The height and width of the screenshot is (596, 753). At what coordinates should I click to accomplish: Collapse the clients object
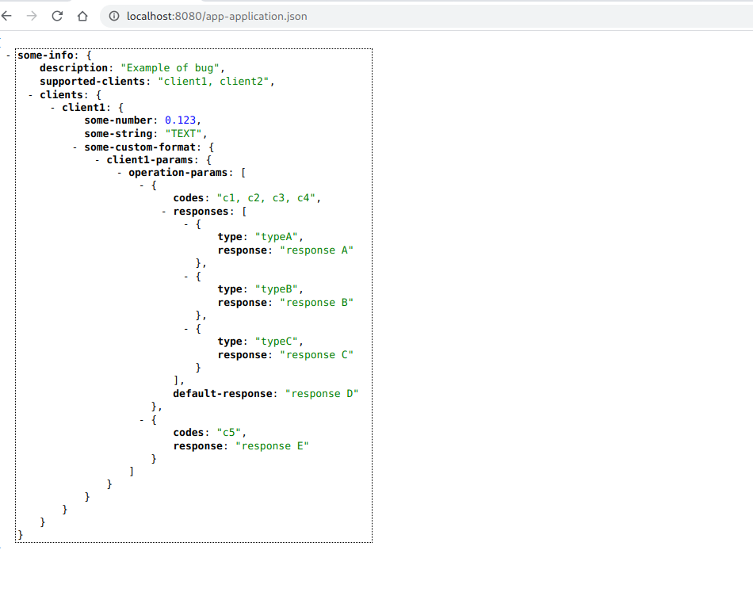point(30,95)
